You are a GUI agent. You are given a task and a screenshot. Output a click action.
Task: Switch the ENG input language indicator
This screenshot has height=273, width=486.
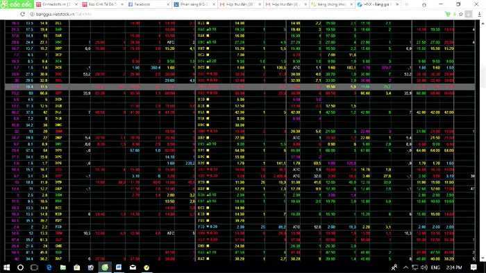[x=435, y=267]
